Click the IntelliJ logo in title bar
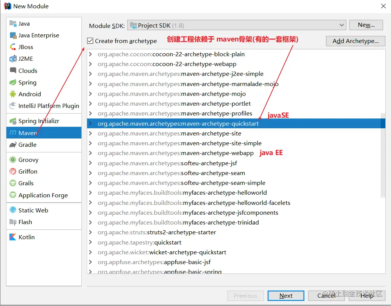Image resolution: width=391 pixels, height=306 pixels. pyautogui.click(x=8, y=6)
